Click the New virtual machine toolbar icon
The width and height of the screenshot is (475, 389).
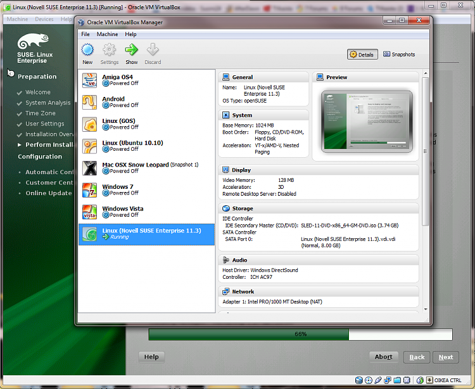(x=87, y=49)
